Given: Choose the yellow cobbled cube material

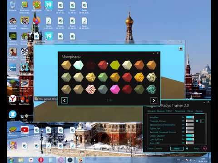Looking at the screenshot, I should [x=90, y=77].
